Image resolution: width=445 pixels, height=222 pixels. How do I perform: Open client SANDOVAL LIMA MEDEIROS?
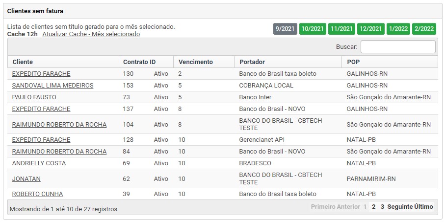(52, 86)
